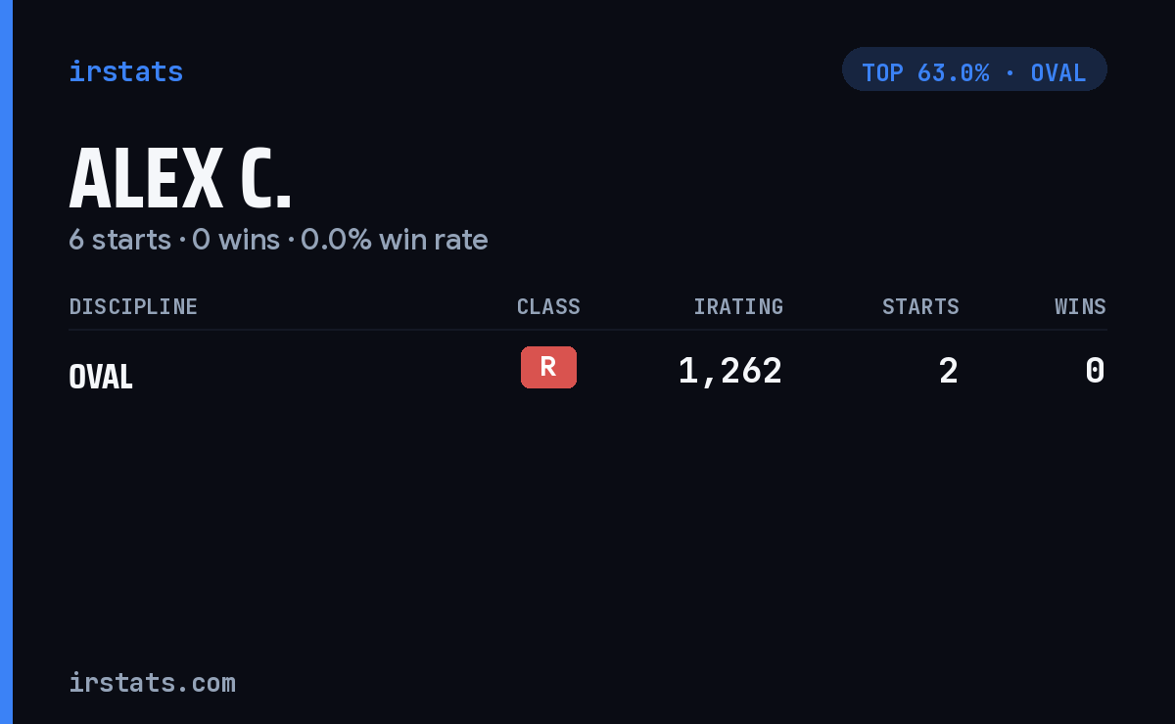The width and height of the screenshot is (1175, 724).
Task: Click the TOP 63.0% OVAL badge
Action: point(974,69)
